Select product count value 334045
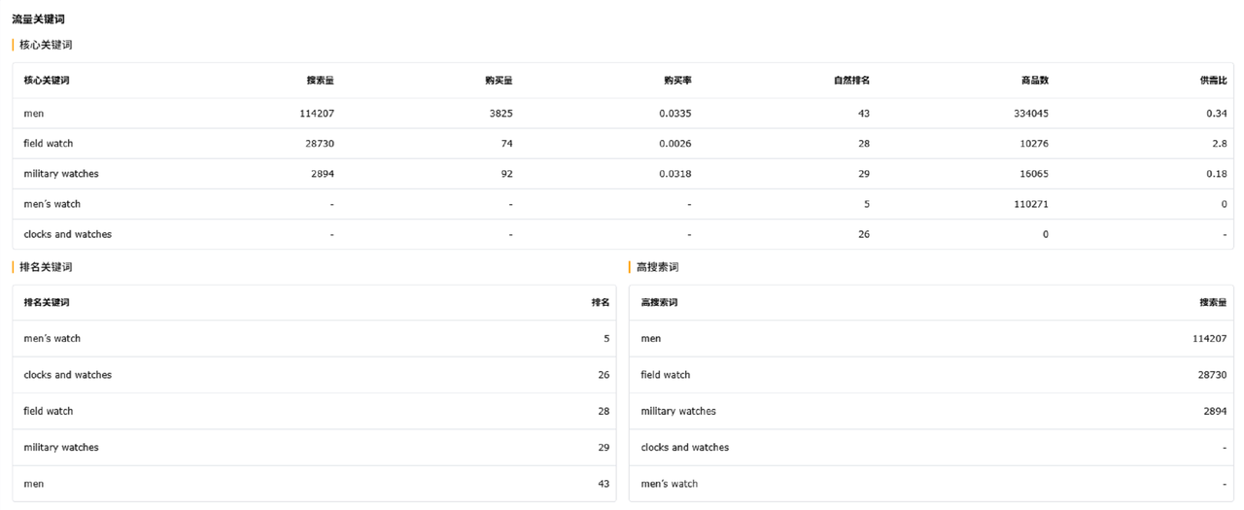The height and width of the screenshot is (510, 1244). point(1030,114)
